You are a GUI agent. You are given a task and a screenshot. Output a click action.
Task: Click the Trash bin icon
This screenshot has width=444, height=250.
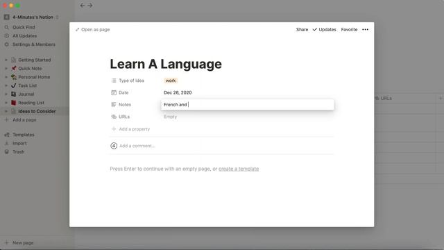(7, 152)
